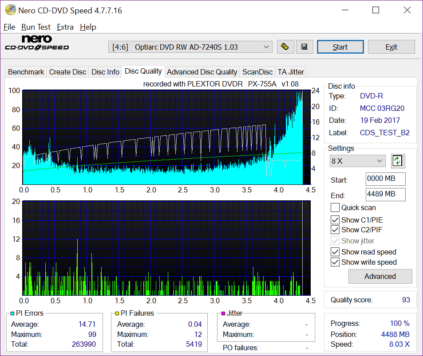Switch to the Advanced Disc Quality tab
The image size is (423, 356).
pyautogui.click(x=202, y=72)
